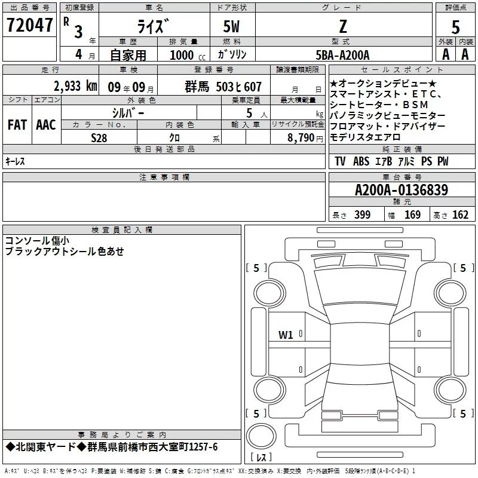Viewport: 478px width, 478px height.
Task: Click the lower-left [5] tire rating
Action: point(256,413)
